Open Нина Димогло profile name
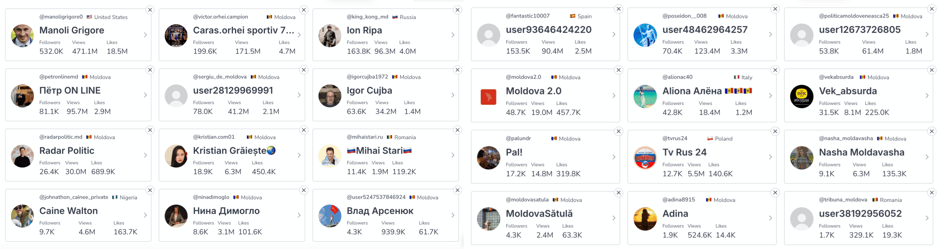Screen dimensions: 943x249 coord(226,211)
